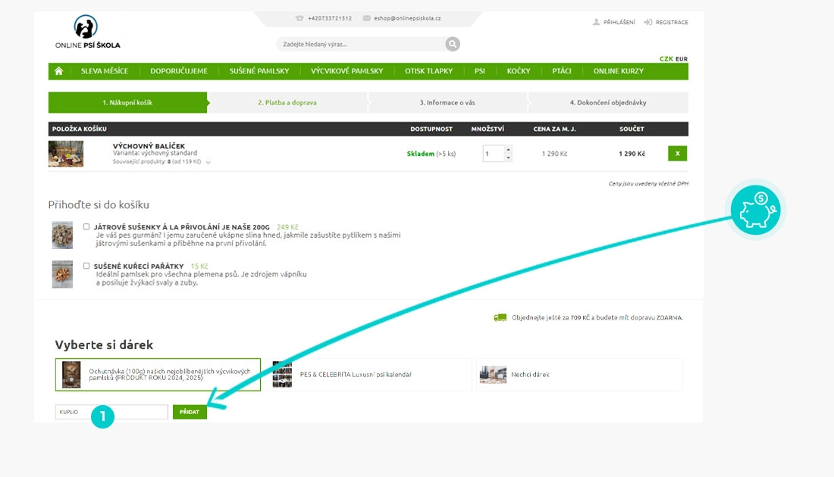Click the PŘIHLÁŠENÍ link

(619, 22)
